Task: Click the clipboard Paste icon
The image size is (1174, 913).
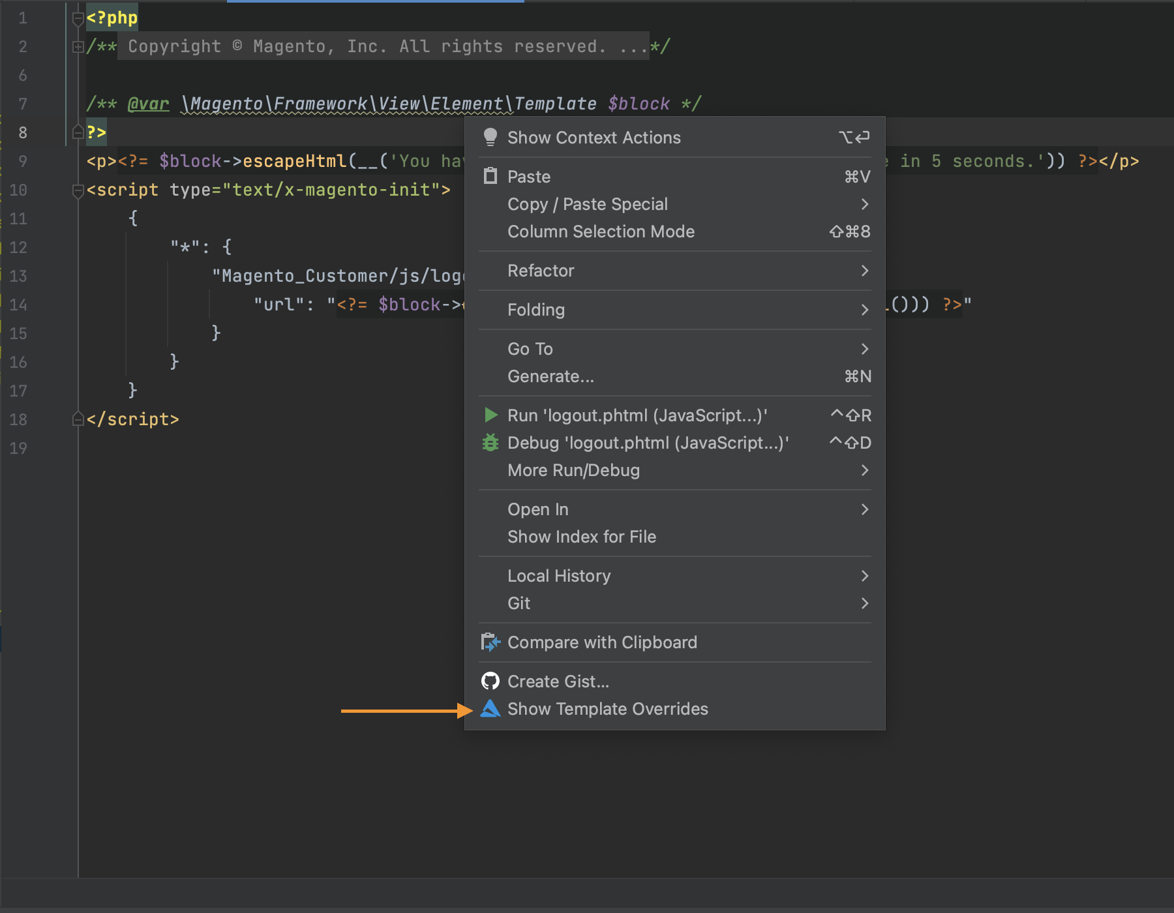Action: (490, 176)
